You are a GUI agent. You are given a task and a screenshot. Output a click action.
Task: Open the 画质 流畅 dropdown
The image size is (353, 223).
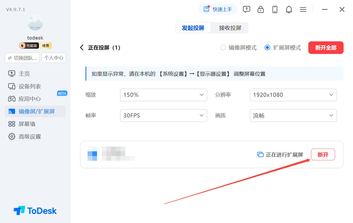[293, 115]
